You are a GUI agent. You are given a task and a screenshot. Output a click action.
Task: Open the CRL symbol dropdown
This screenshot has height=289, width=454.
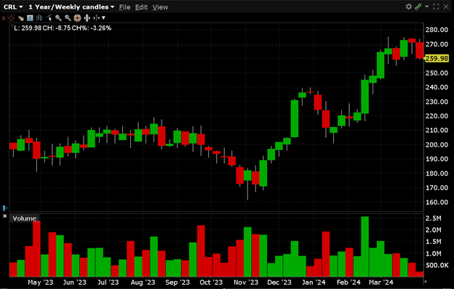coord(13,7)
